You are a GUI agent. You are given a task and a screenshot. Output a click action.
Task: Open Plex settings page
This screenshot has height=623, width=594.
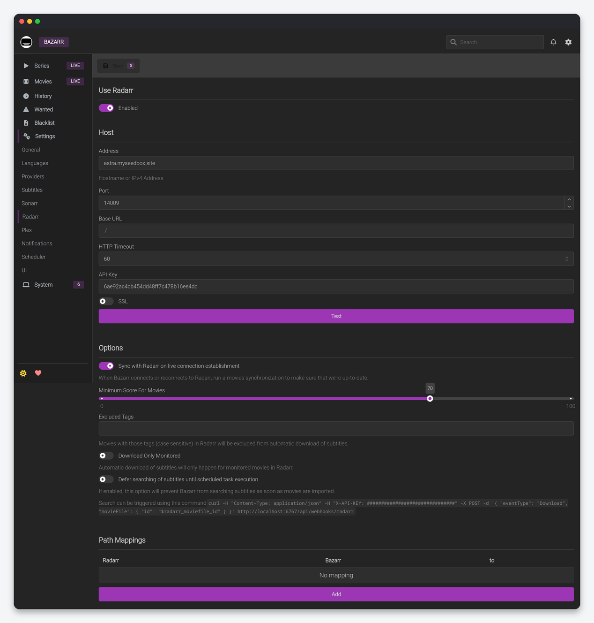(27, 230)
